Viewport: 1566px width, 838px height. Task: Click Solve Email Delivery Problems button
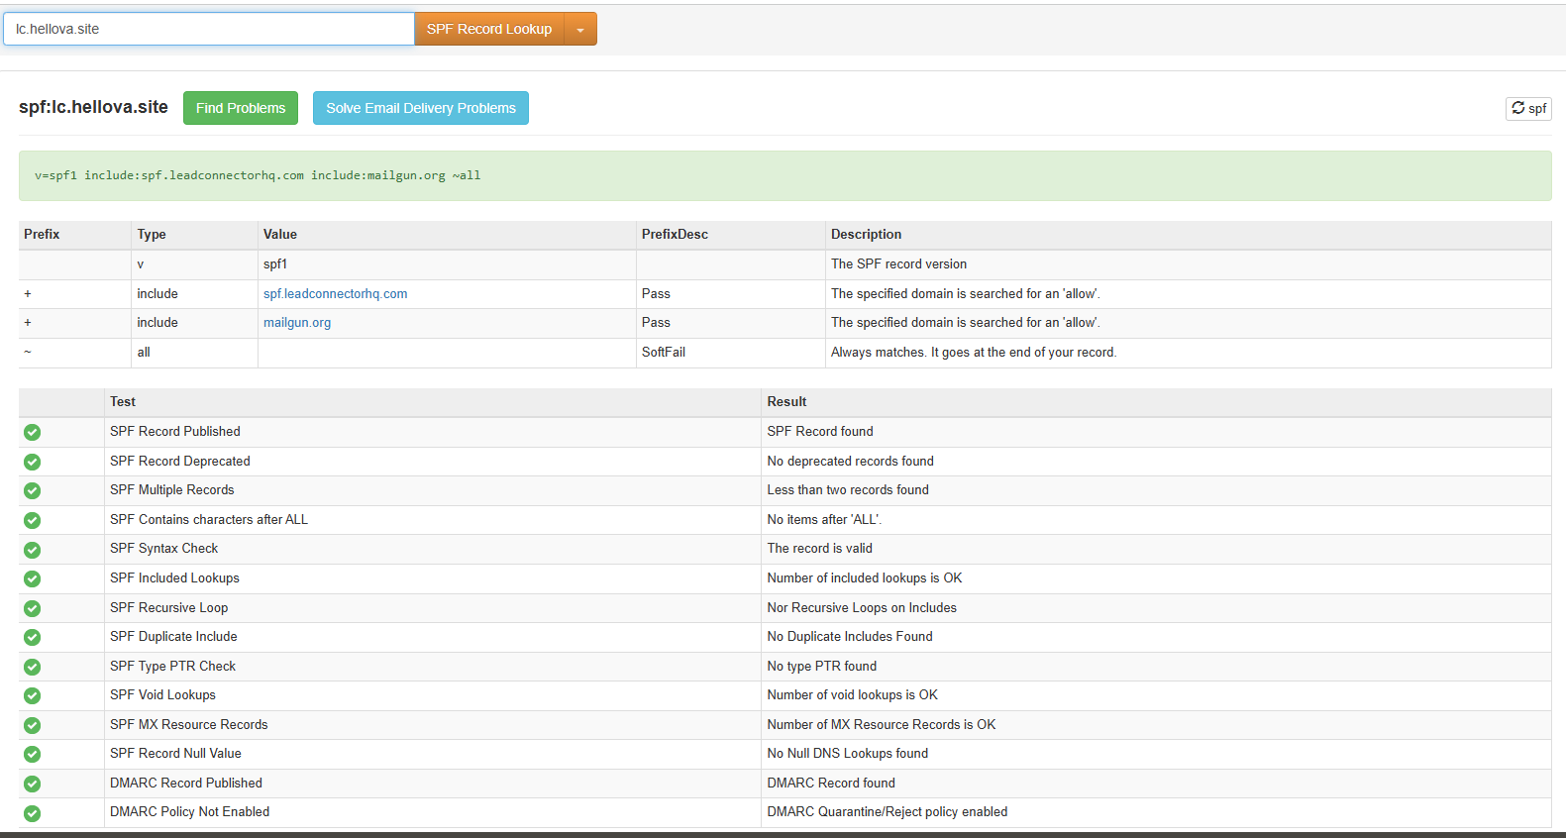(x=420, y=108)
